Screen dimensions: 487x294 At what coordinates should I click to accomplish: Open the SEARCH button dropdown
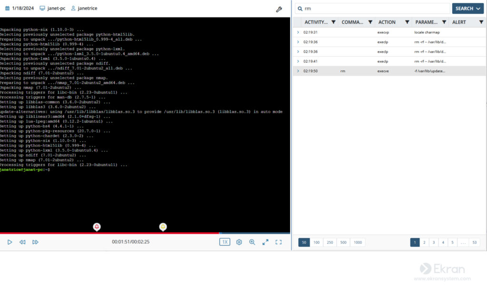(x=478, y=9)
